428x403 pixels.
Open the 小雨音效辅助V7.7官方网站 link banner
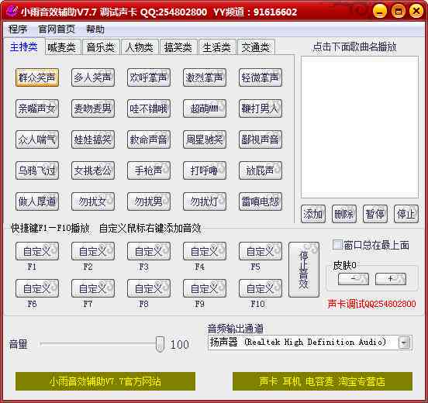pos(105,381)
